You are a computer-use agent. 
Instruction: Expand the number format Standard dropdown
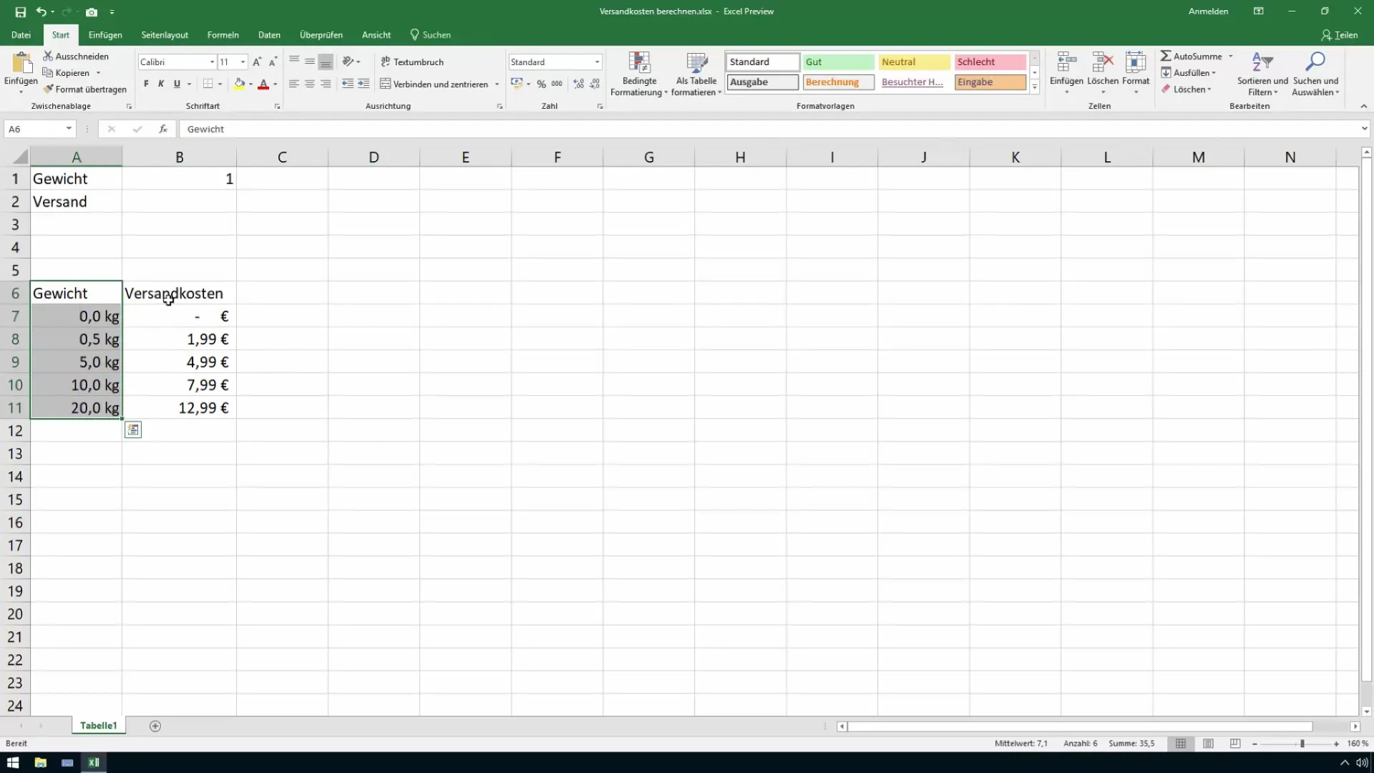coord(597,62)
